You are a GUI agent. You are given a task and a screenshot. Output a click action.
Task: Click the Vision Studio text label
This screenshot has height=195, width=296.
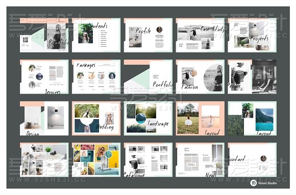(267, 183)
